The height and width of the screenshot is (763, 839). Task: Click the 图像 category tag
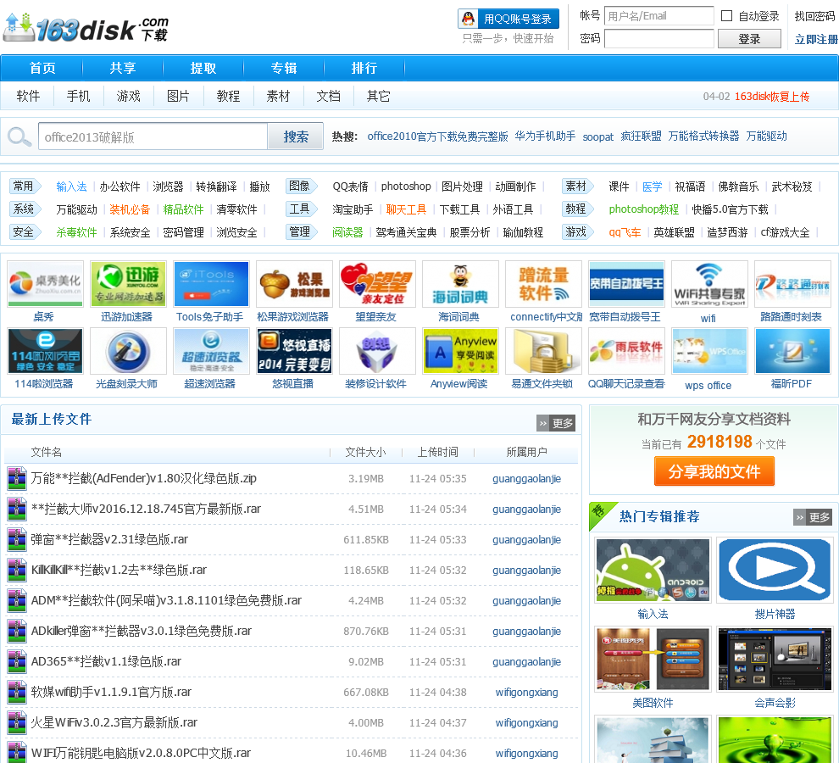coord(301,186)
